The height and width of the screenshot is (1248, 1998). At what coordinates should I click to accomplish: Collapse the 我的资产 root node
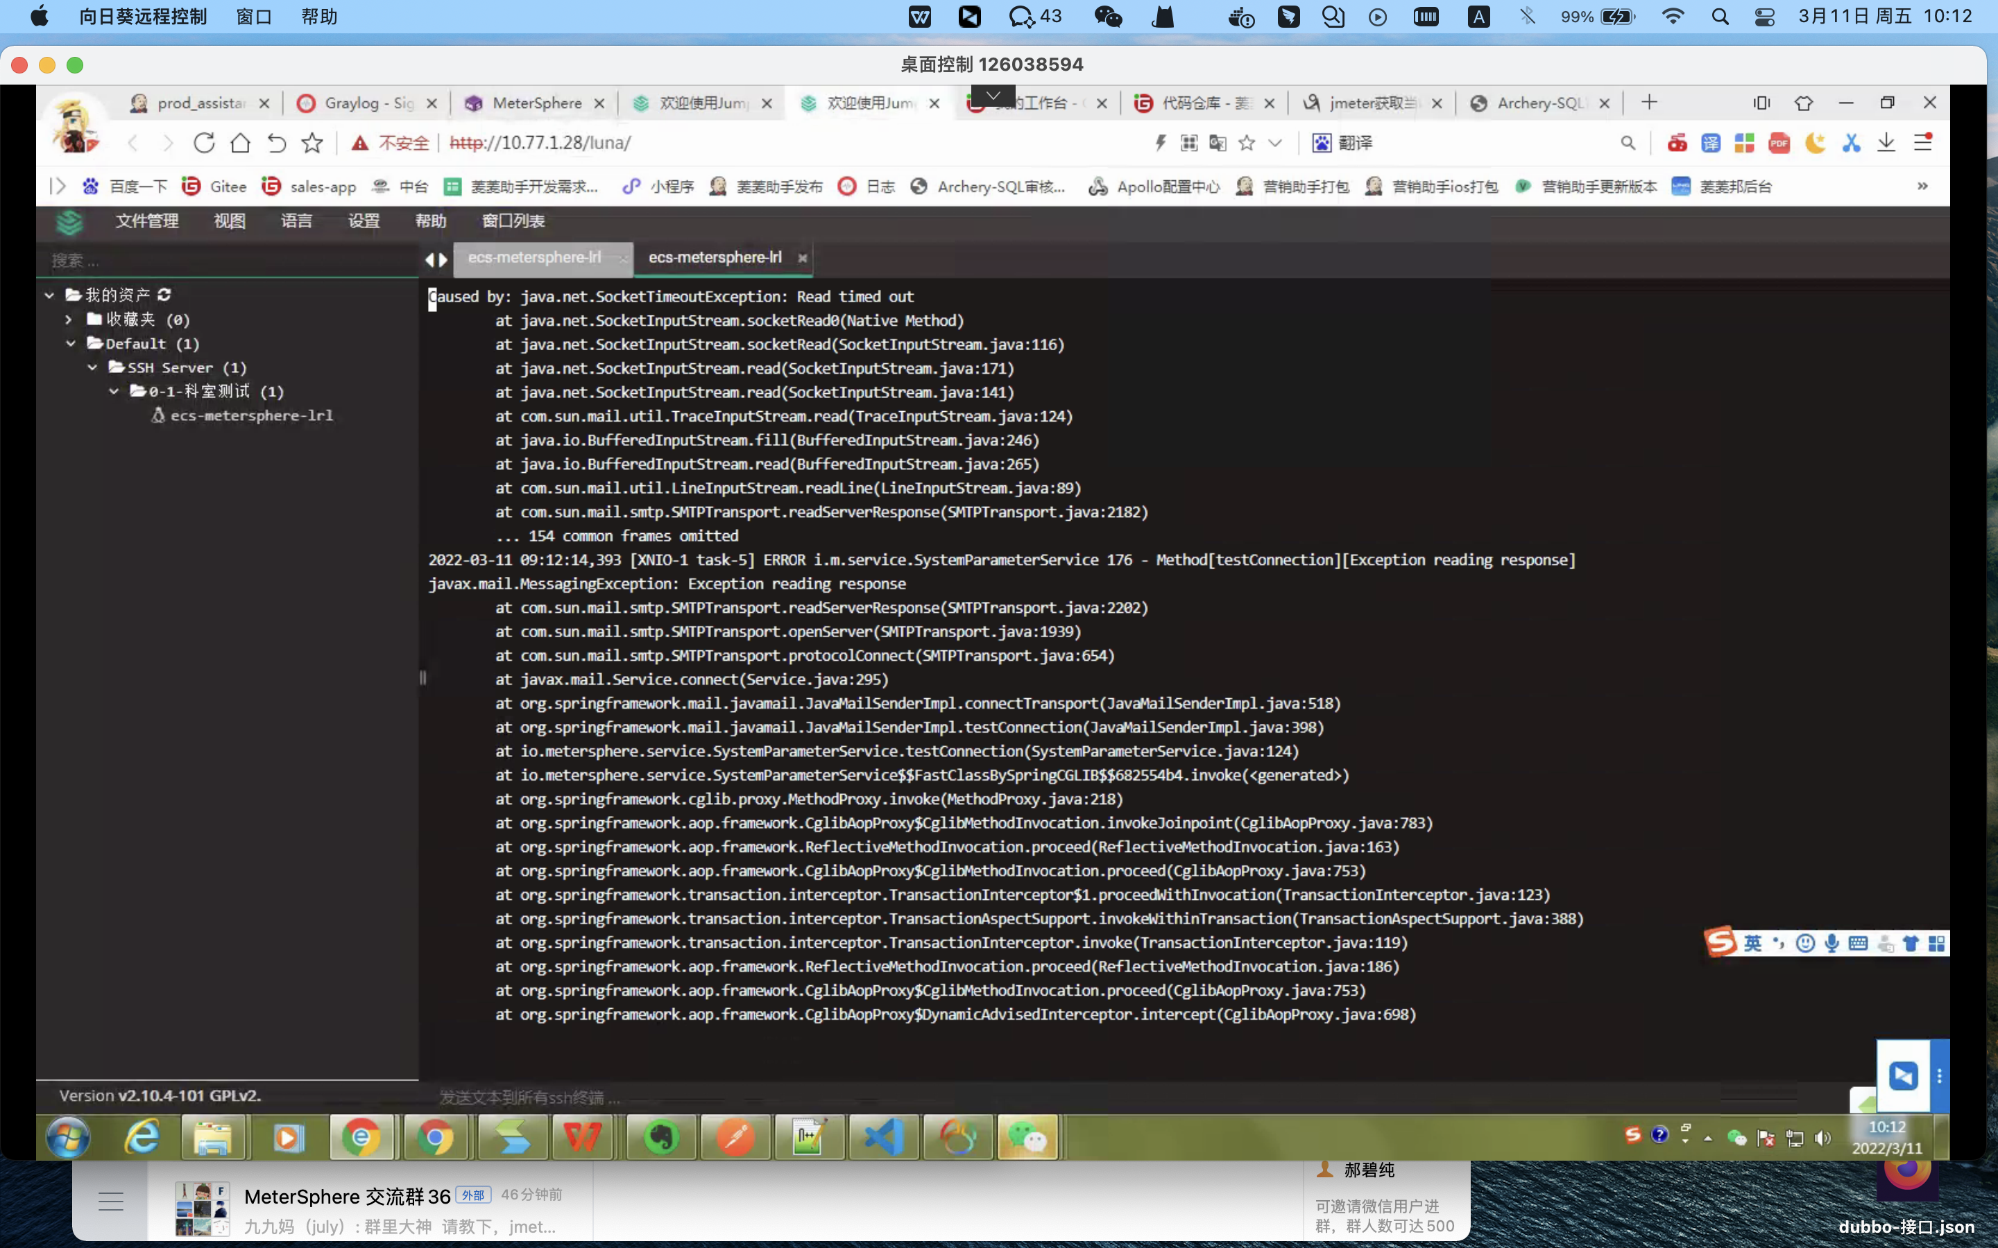tap(49, 295)
